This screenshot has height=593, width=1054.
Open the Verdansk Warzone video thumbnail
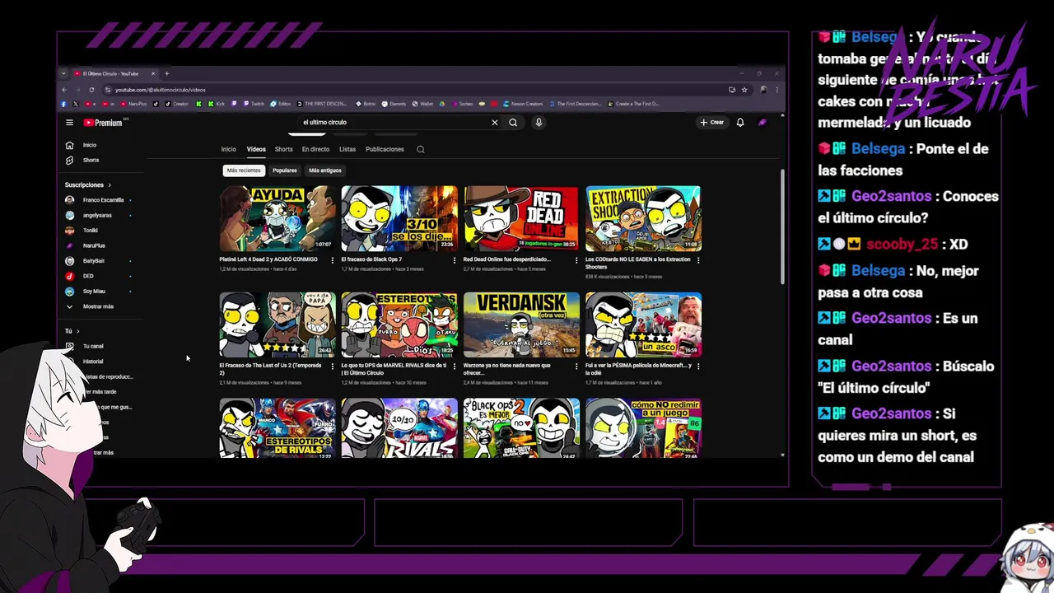[521, 325]
